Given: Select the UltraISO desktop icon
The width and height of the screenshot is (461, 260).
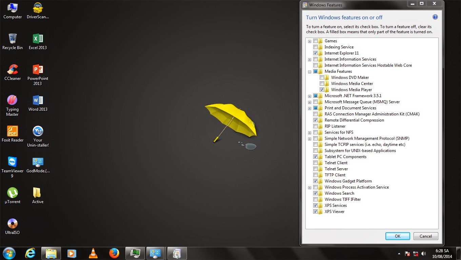Looking at the screenshot, I should point(13,226).
